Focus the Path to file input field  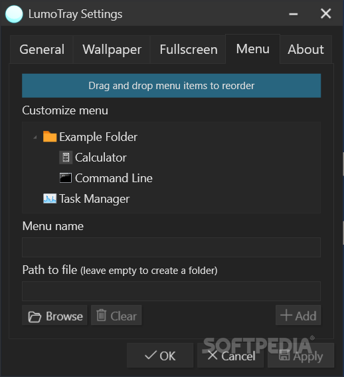coord(171,291)
